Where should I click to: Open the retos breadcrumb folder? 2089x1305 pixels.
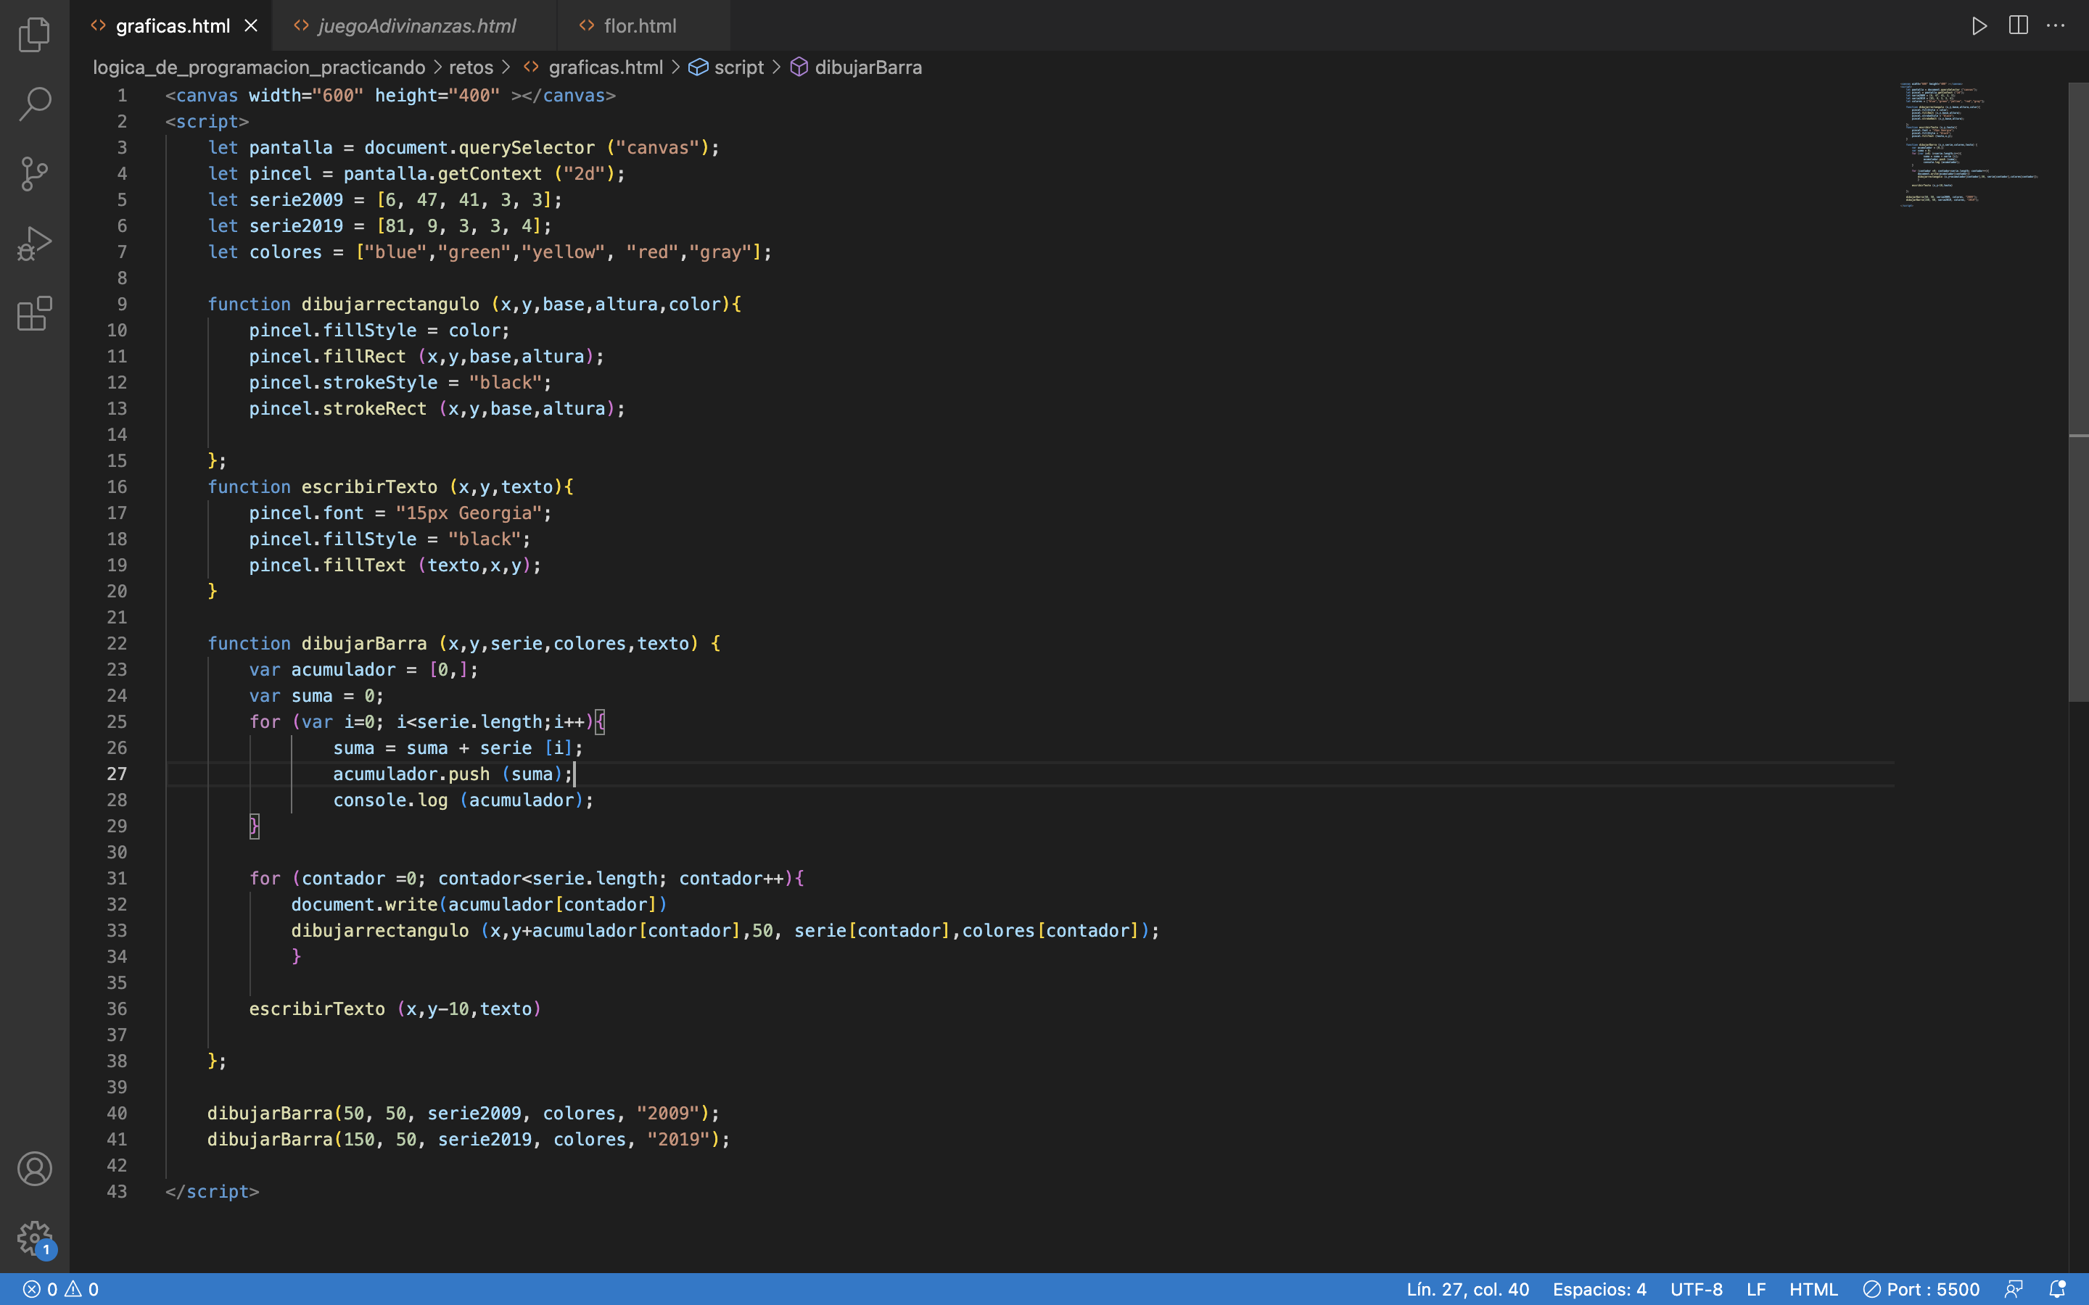[471, 67]
